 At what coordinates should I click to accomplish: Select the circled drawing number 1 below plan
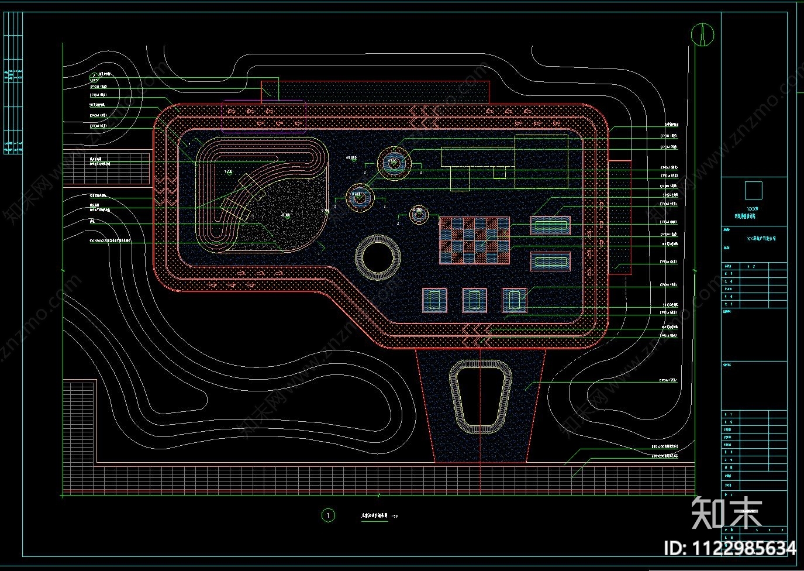pyautogui.click(x=328, y=515)
